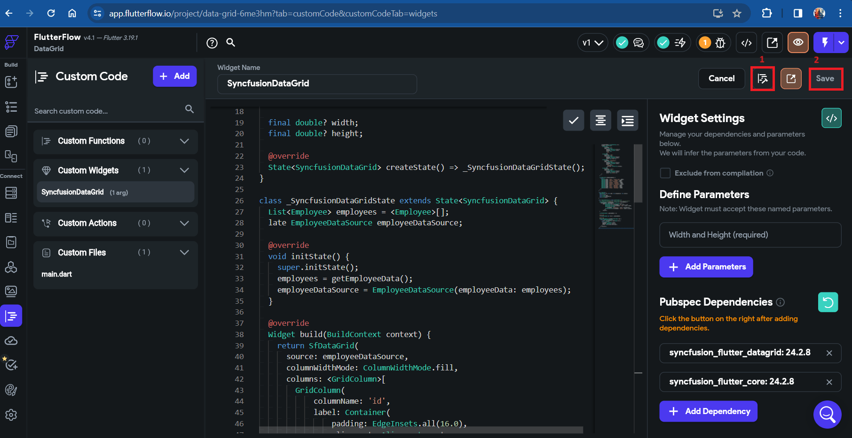Click the browser address bar URL
This screenshot has width=852, height=438.
pos(273,14)
